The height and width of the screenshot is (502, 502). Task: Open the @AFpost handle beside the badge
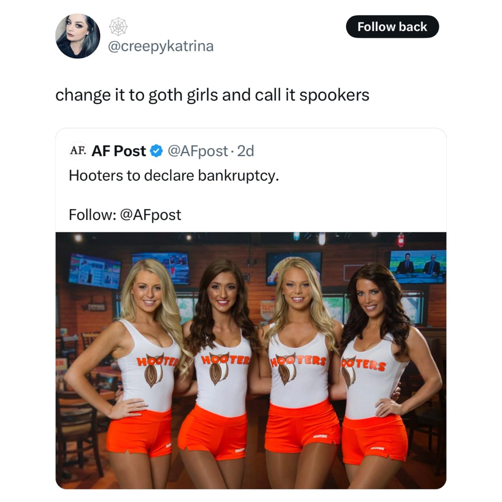[x=198, y=151]
